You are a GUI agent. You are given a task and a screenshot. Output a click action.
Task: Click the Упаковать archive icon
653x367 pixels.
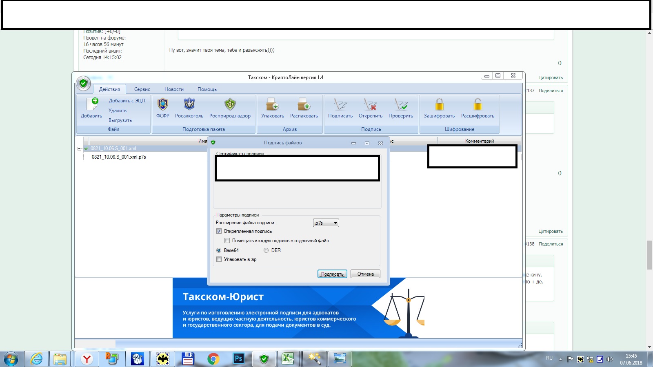(272, 105)
